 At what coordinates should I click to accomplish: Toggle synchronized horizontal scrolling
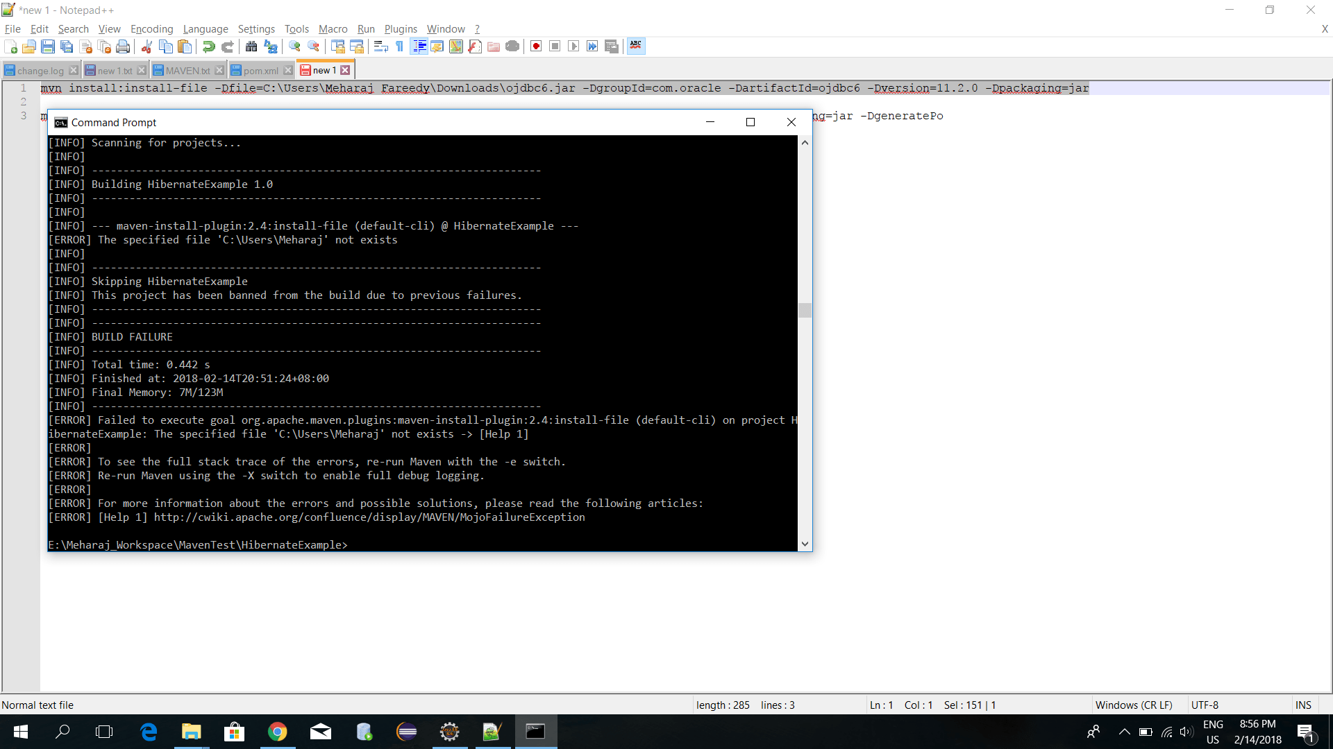coord(356,46)
